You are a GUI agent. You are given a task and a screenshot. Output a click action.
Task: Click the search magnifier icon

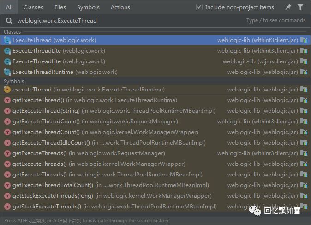[x=9, y=21]
